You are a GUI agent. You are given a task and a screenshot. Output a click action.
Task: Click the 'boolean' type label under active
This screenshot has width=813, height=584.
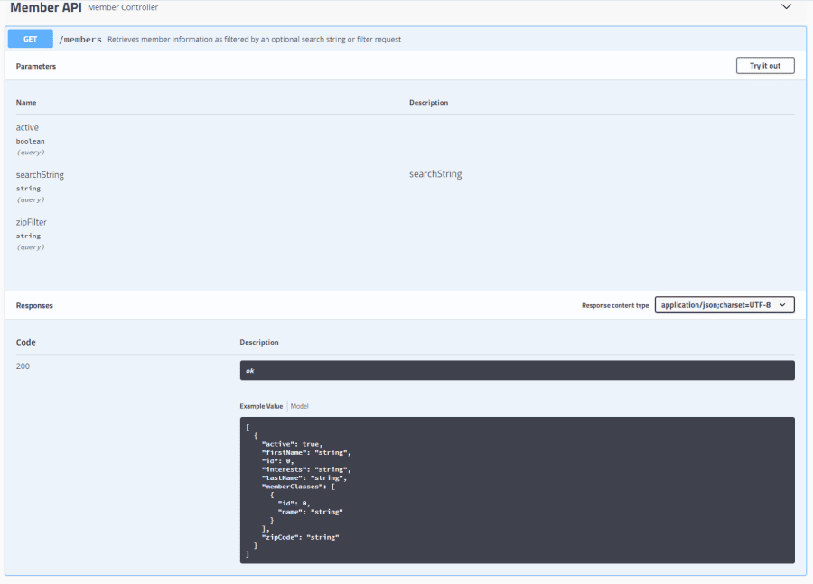click(30, 141)
